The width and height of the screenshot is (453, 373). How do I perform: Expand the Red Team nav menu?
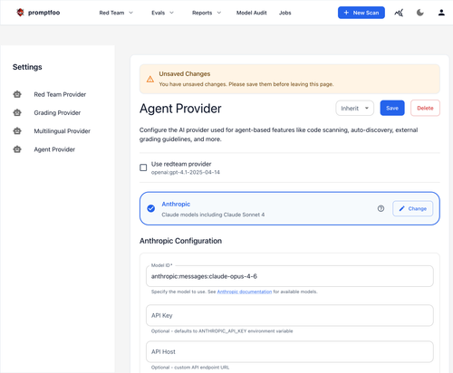116,13
